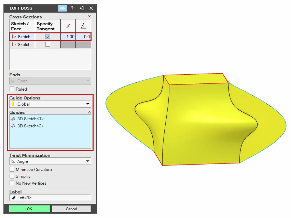Image resolution: width=291 pixels, height=218 pixels.
Task: Cancel the loft operation
Action: point(71,209)
